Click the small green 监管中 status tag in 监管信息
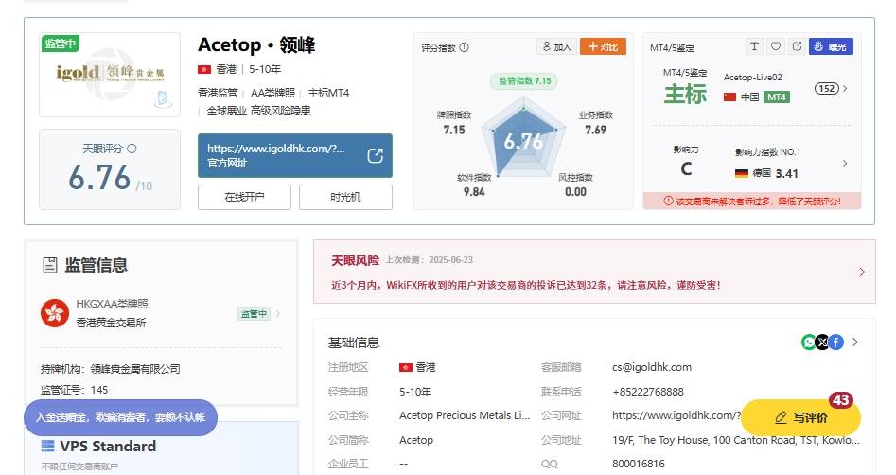Viewport: 896px width, 475px height. 254,314
